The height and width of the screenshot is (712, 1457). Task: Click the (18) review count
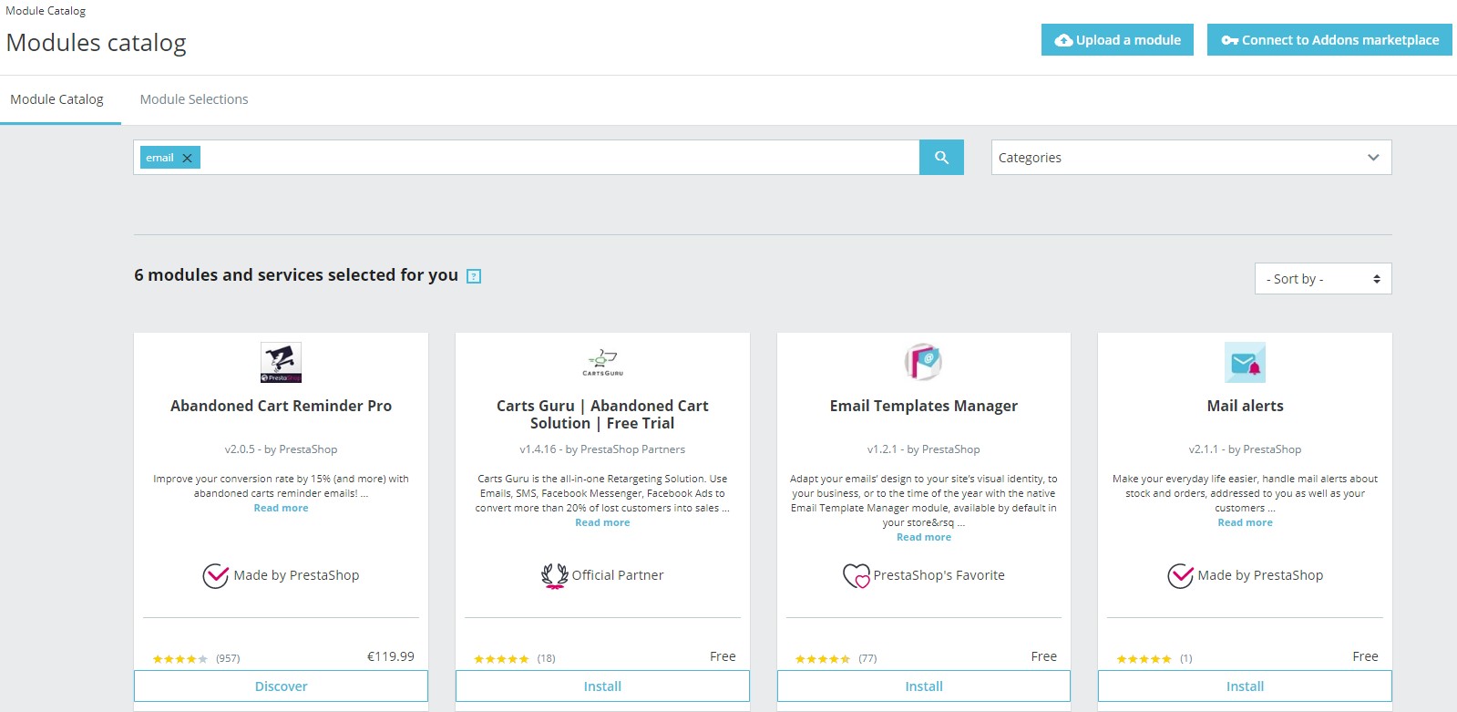546,658
